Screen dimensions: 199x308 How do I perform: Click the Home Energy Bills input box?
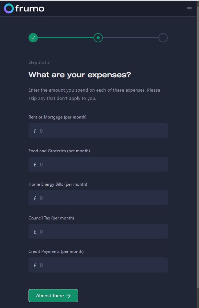(98, 198)
